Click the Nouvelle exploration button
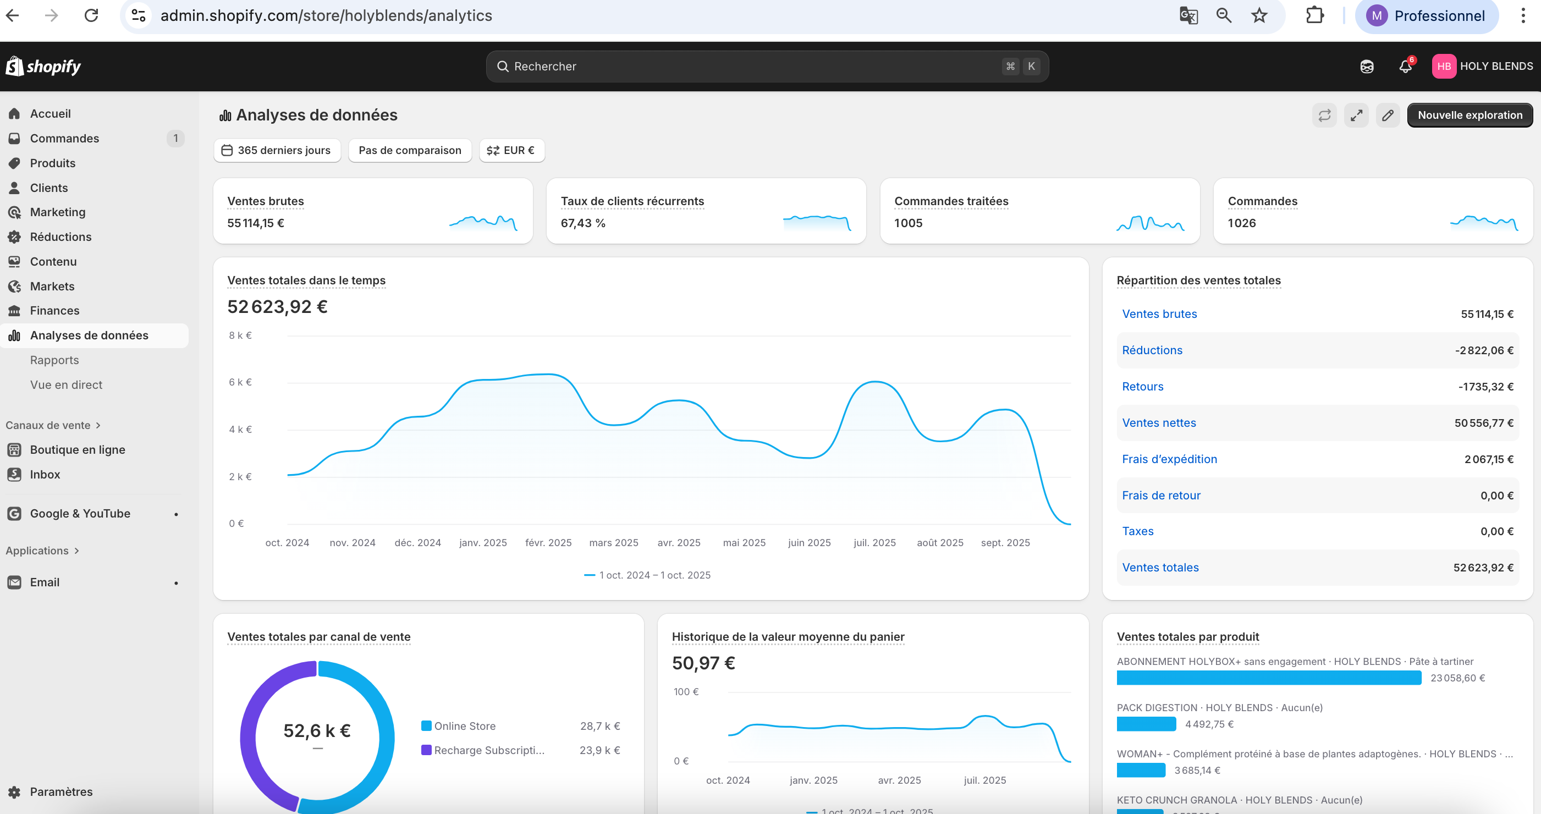Image resolution: width=1541 pixels, height=814 pixels. point(1469,115)
